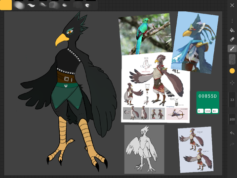This screenshot has height=178, width=237.
Task: Select the eraser tool
Action: coord(232,39)
